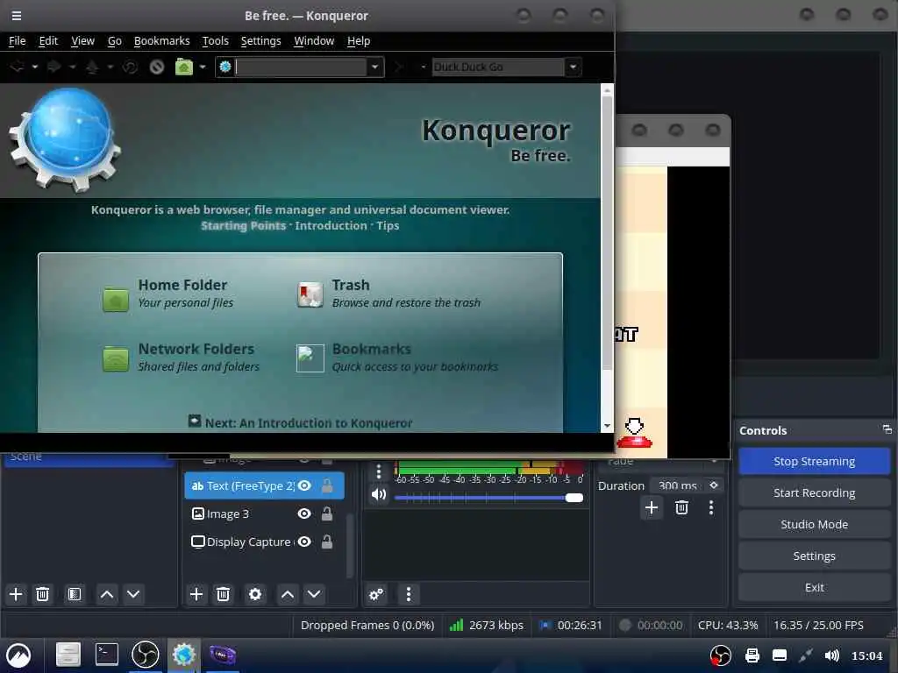Toggle lock on Image 3 source
This screenshot has height=673, width=898.
point(327,514)
